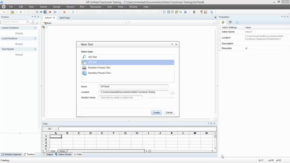The image size is (290, 163).
Task: Click the document with arrow toolbar icon
Action: pos(212,12)
